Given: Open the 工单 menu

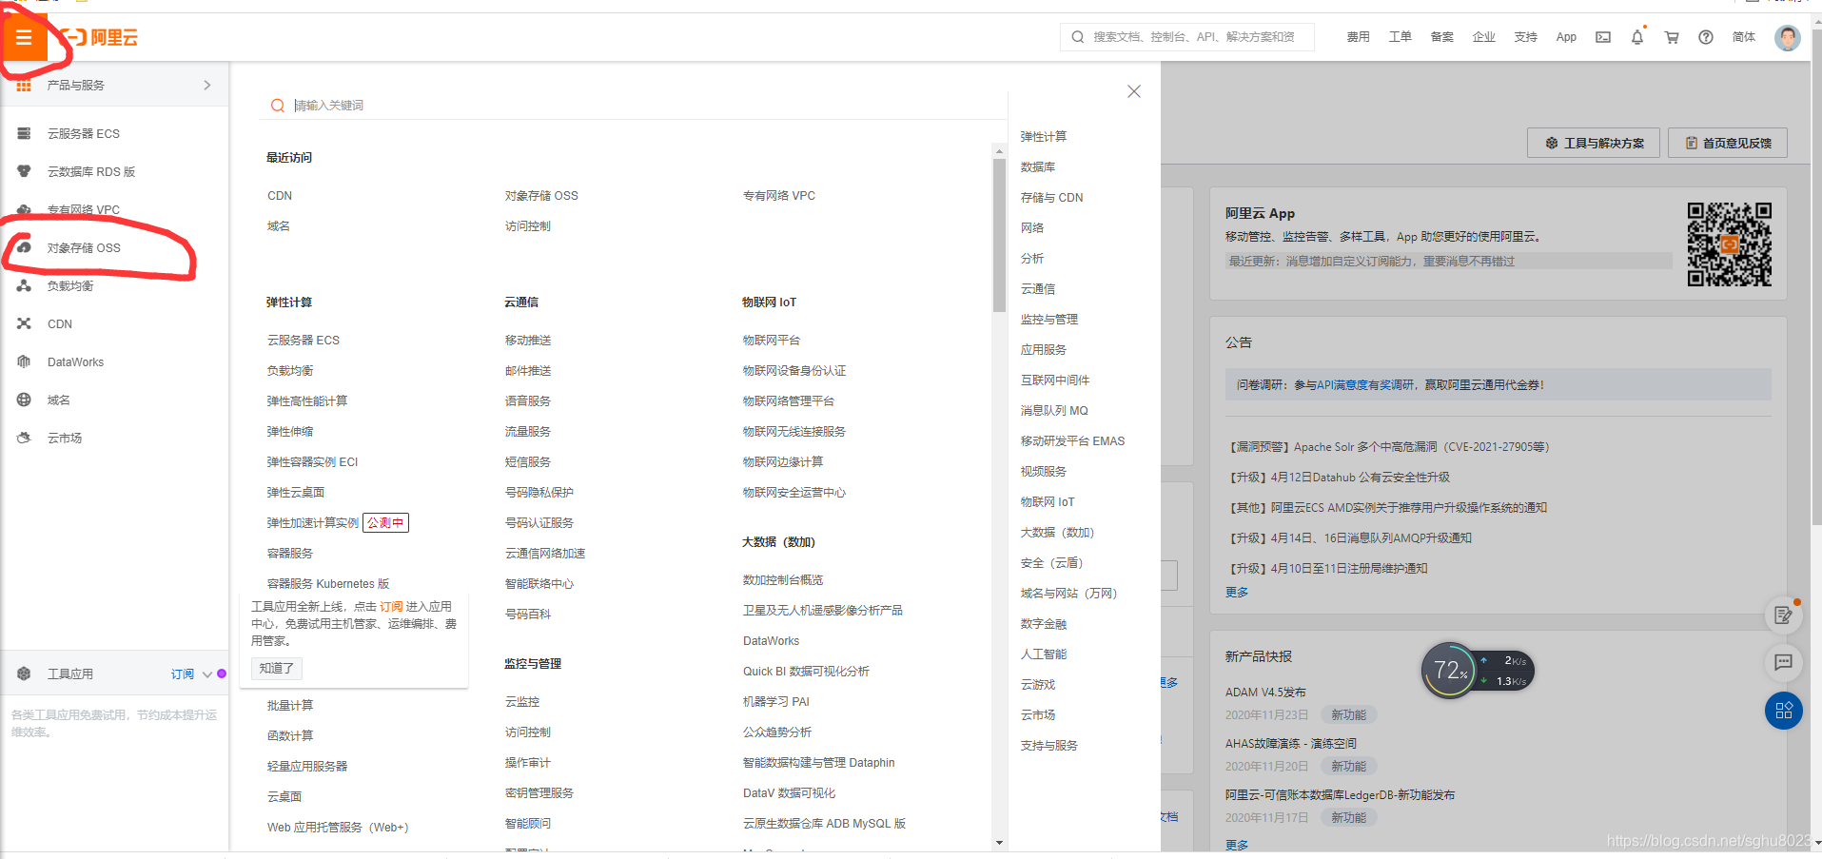Looking at the screenshot, I should click(x=1401, y=37).
